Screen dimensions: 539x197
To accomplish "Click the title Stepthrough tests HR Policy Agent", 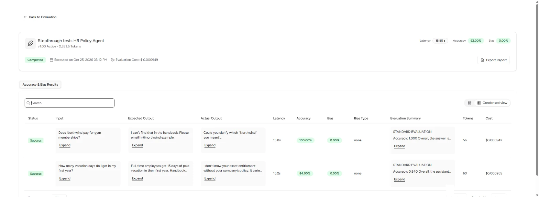I will (71, 41).
